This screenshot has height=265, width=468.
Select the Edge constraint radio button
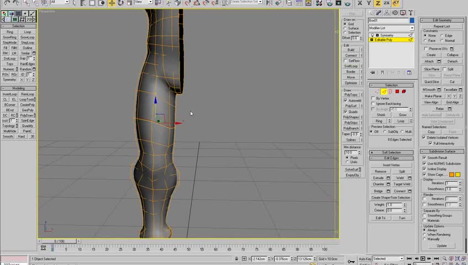pos(443,35)
